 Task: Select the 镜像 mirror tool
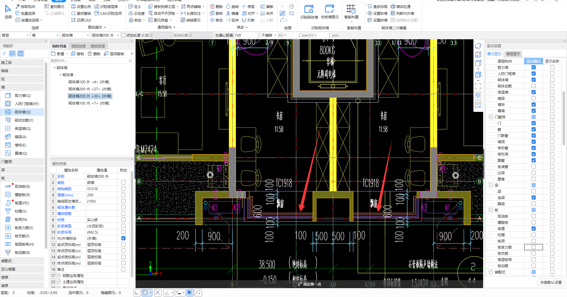pos(232,13)
